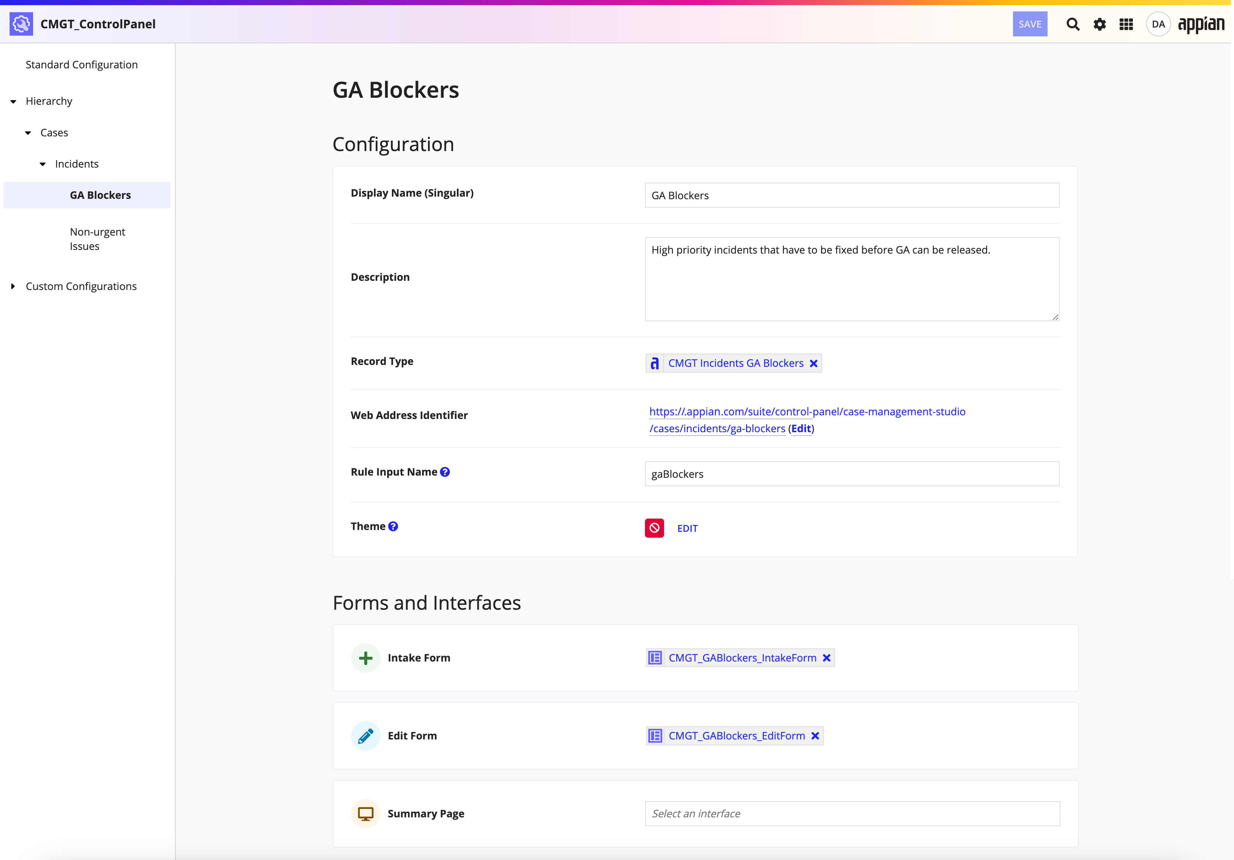Remove CMGT Incidents GA Blockers record type

click(x=814, y=363)
